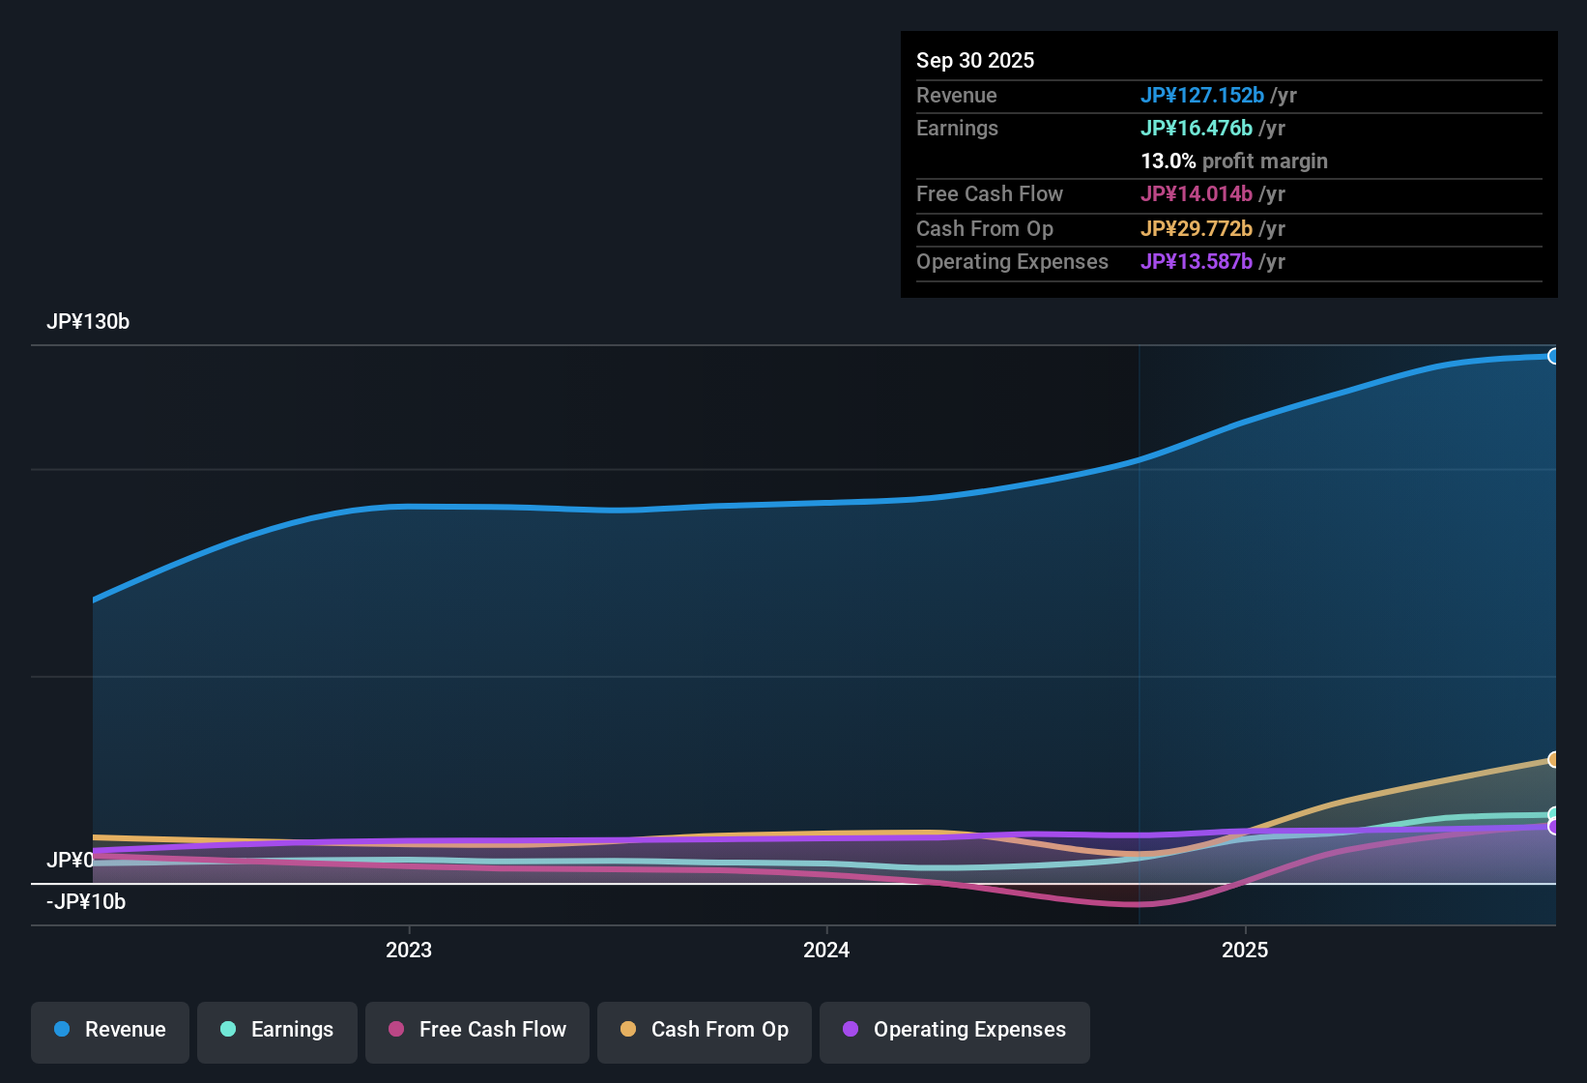The image size is (1587, 1083).
Task: Expand the Cash From Op legend item
Action: tap(704, 1030)
